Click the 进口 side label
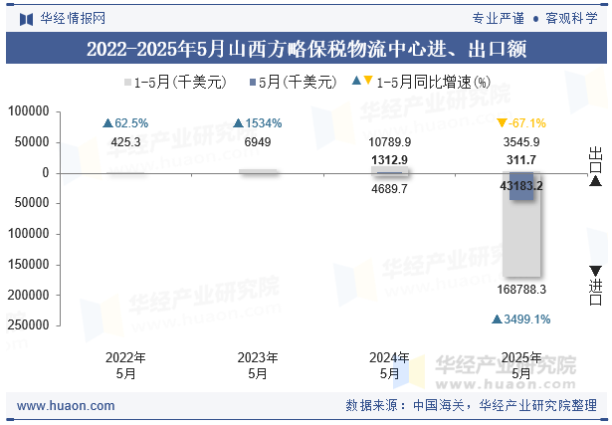This screenshot has height=425, width=612. point(596,293)
